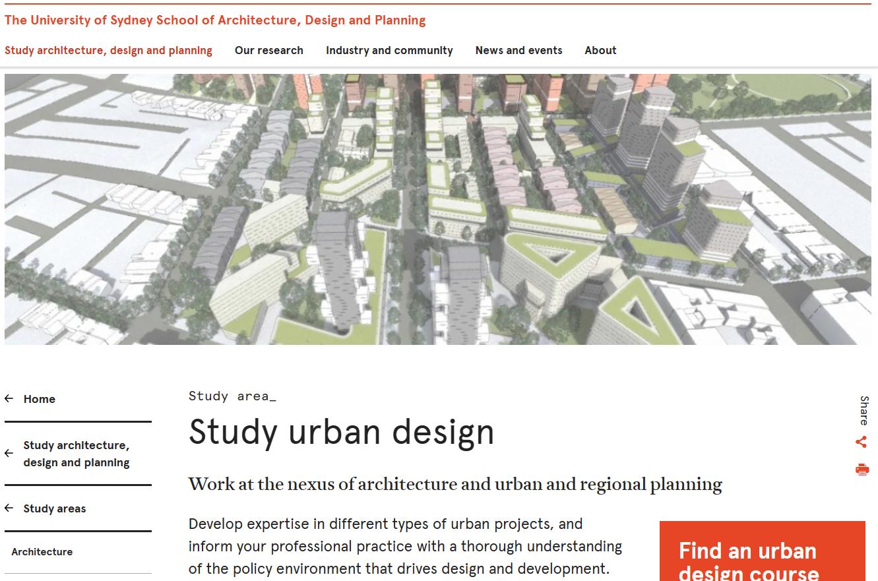Open the Industry and community menu
This screenshot has height=581, width=878.
[389, 50]
